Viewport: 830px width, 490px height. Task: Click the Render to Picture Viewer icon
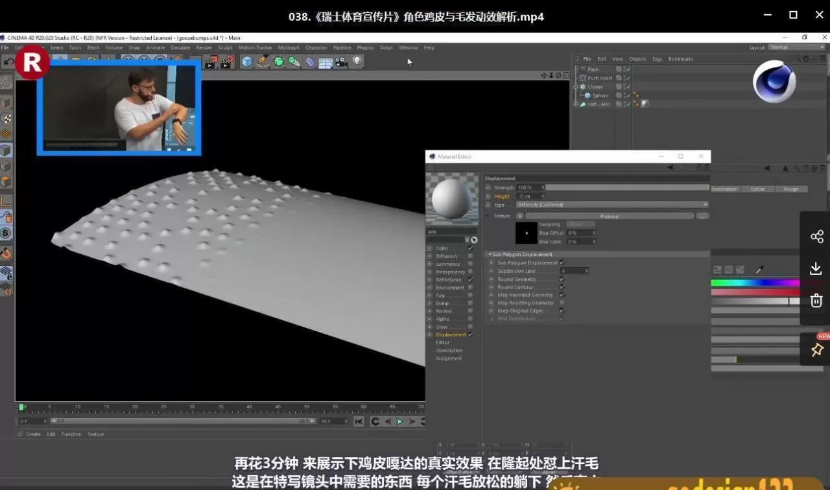coord(227,62)
